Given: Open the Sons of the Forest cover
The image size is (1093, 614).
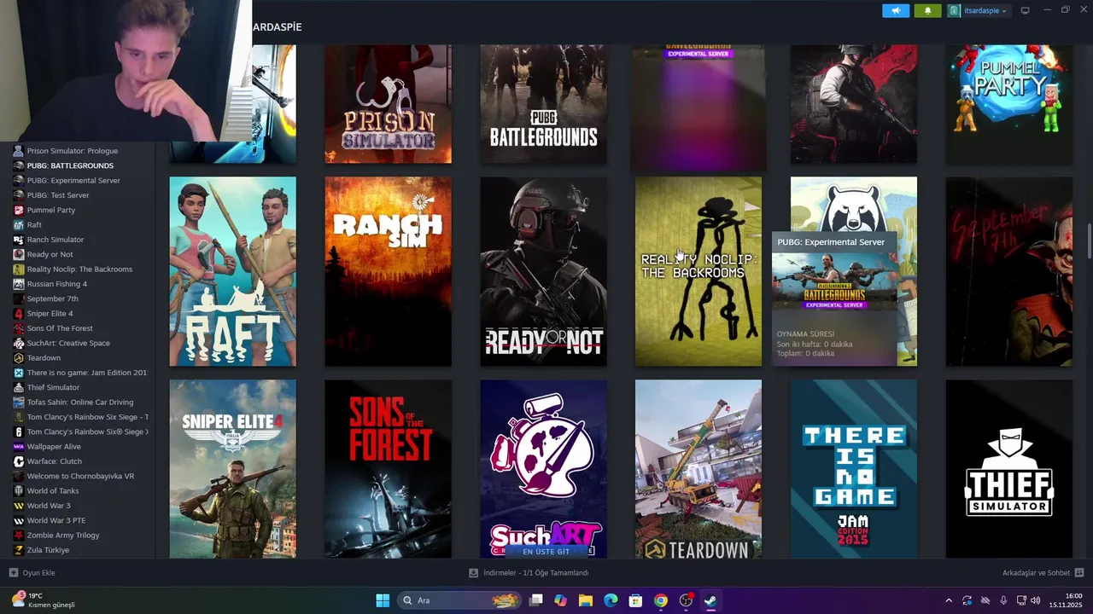Looking at the screenshot, I should point(388,469).
